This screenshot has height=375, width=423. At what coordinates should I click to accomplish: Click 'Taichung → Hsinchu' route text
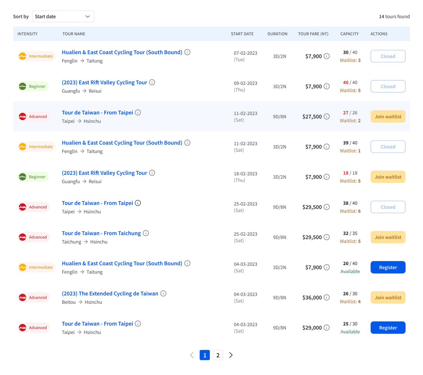click(85, 242)
